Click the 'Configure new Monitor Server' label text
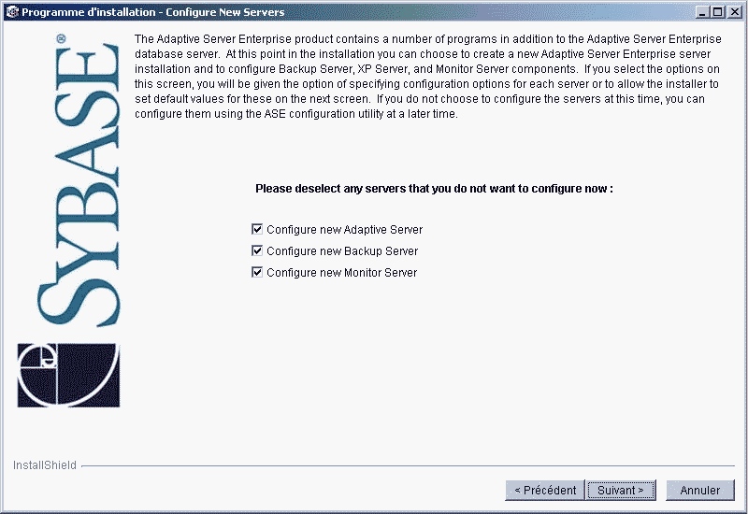The image size is (748, 514). click(341, 273)
